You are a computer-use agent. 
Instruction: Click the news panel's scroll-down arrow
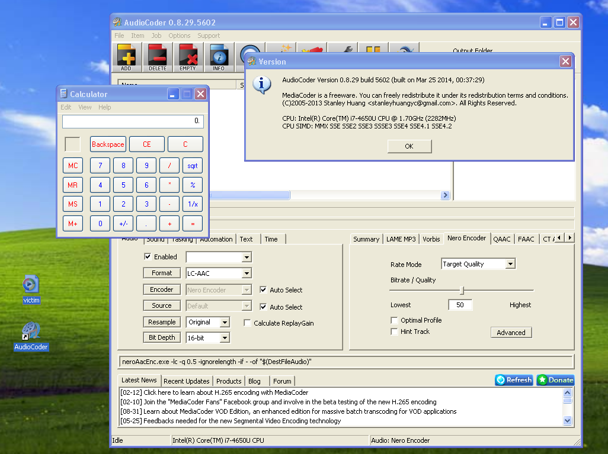pos(567,421)
